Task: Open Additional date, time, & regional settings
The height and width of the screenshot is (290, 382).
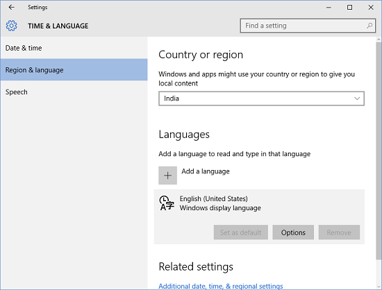Action: [x=221, y=286]
